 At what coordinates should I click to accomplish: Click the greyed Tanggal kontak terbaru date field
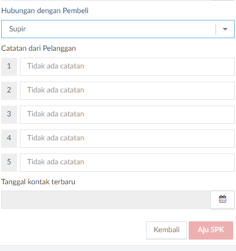click(x=106, y=200)
